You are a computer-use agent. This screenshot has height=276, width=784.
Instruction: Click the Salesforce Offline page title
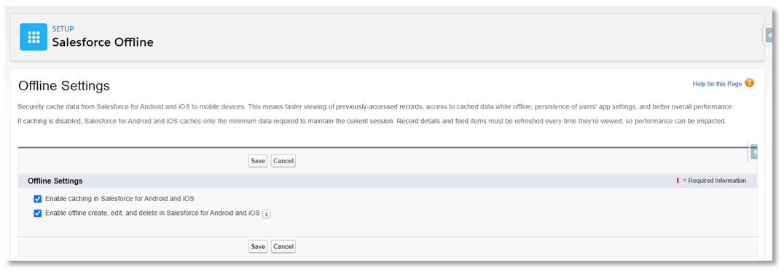(x=103, y=42)
